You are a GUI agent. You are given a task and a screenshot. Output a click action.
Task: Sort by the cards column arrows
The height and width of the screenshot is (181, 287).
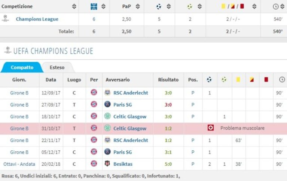pyautogui.click(x=254, y=6)
